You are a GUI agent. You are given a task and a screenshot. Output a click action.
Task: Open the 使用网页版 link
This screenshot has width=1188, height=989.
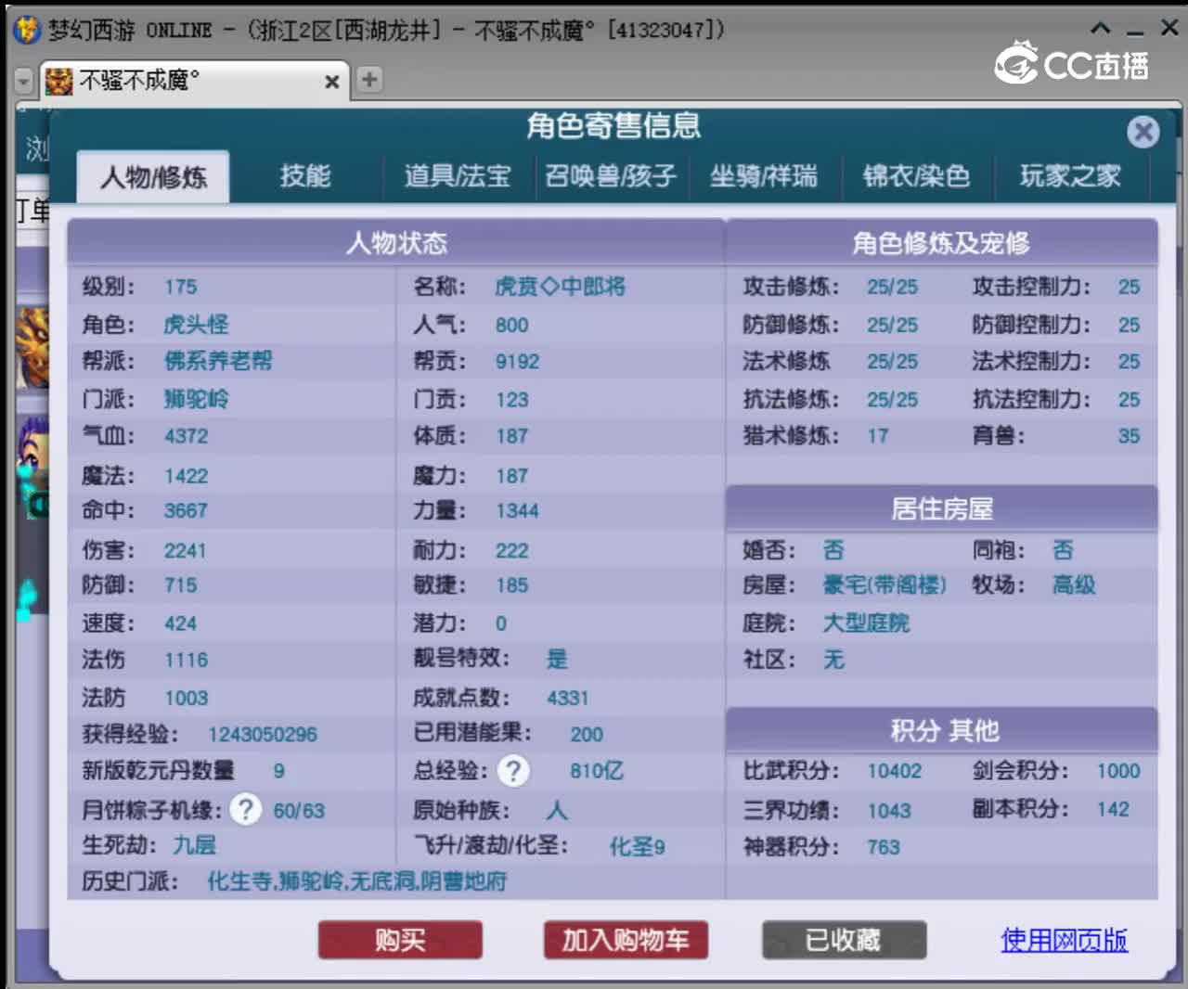click(x=1064, y=940)
